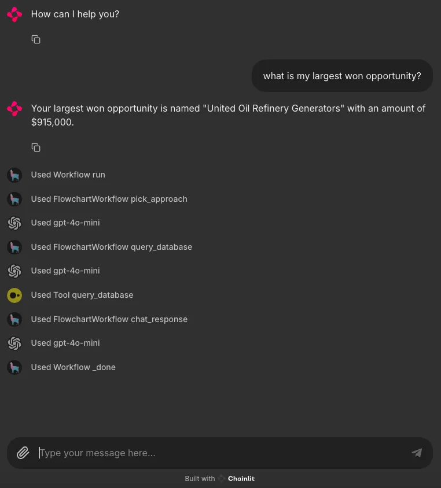Click the send message paper plane icon
Image resolution: width=441 pixels, height=488 pixels.
coord(417,453)
